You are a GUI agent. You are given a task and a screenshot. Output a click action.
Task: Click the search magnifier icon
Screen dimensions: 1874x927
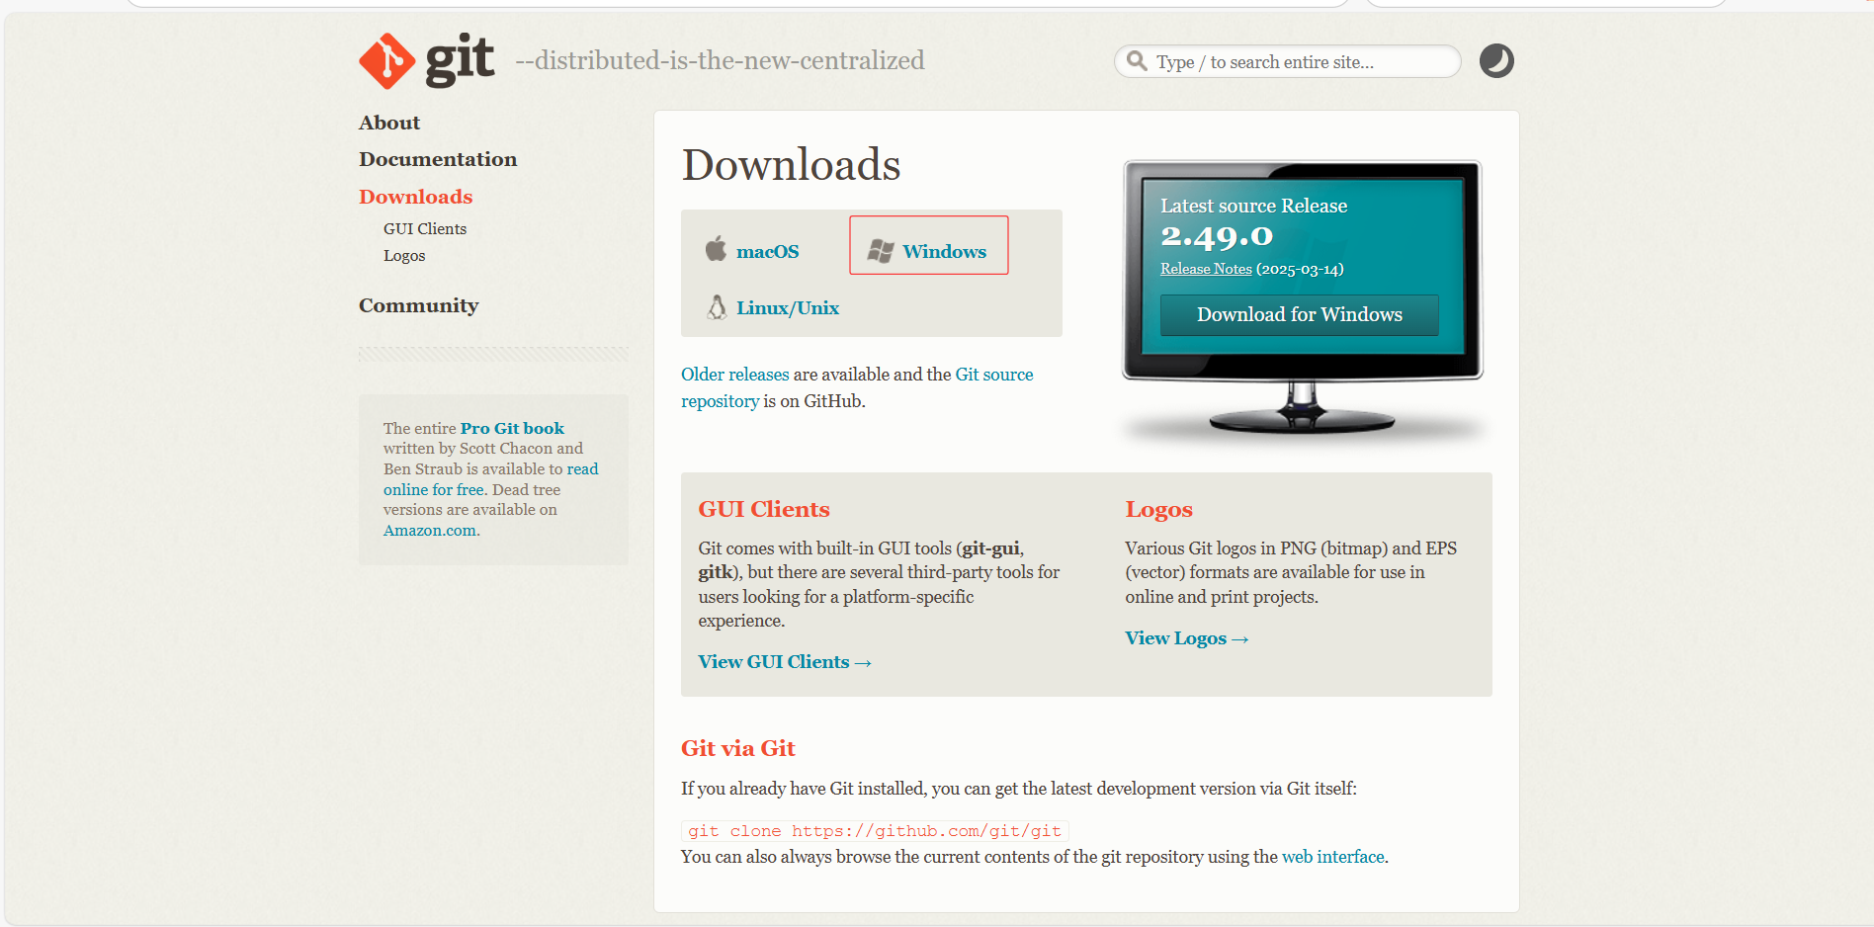[1138, 61]
